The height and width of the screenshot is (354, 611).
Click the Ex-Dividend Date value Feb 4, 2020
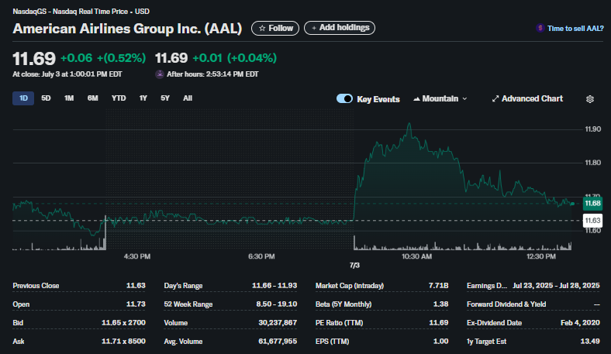point(580,322)
